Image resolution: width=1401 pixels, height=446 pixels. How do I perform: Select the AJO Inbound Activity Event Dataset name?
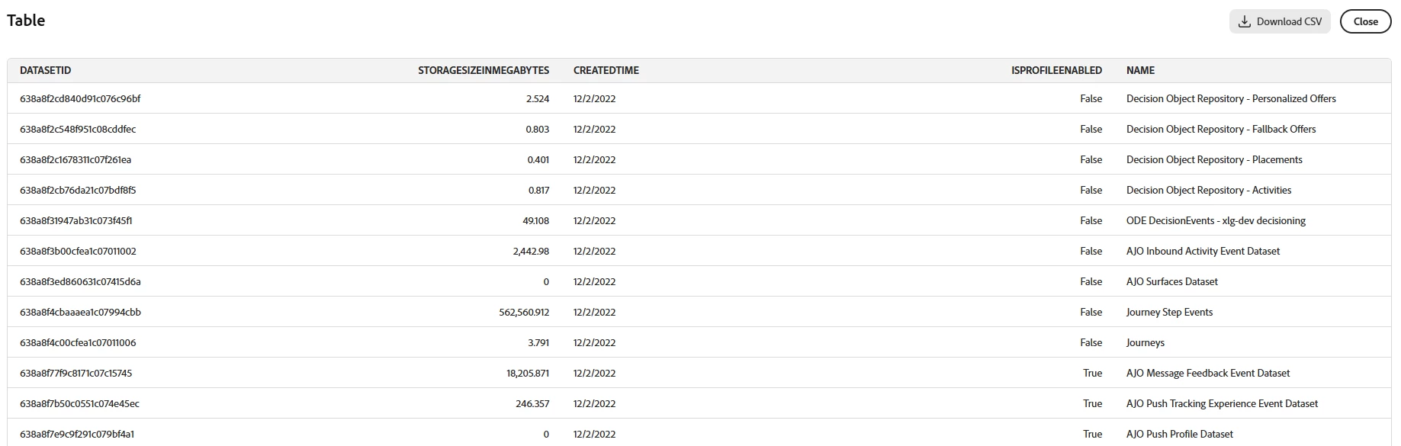(x=1203, y=251)
